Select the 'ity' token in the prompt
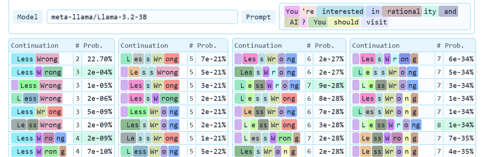 coord(430,12)
